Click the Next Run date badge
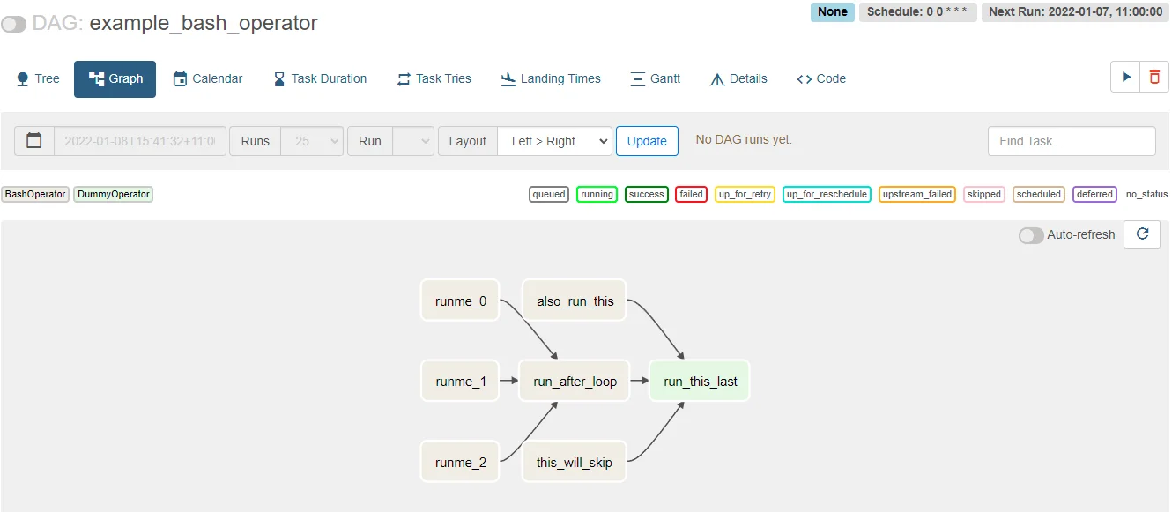The height and width of the screenshot is (512, 1172). pyautogui.click(x=1075, y=12)
